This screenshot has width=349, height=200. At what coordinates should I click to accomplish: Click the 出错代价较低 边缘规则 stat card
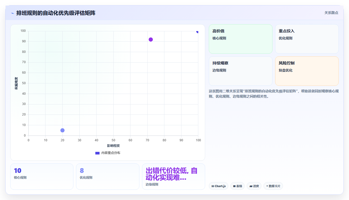pos(174,177)
